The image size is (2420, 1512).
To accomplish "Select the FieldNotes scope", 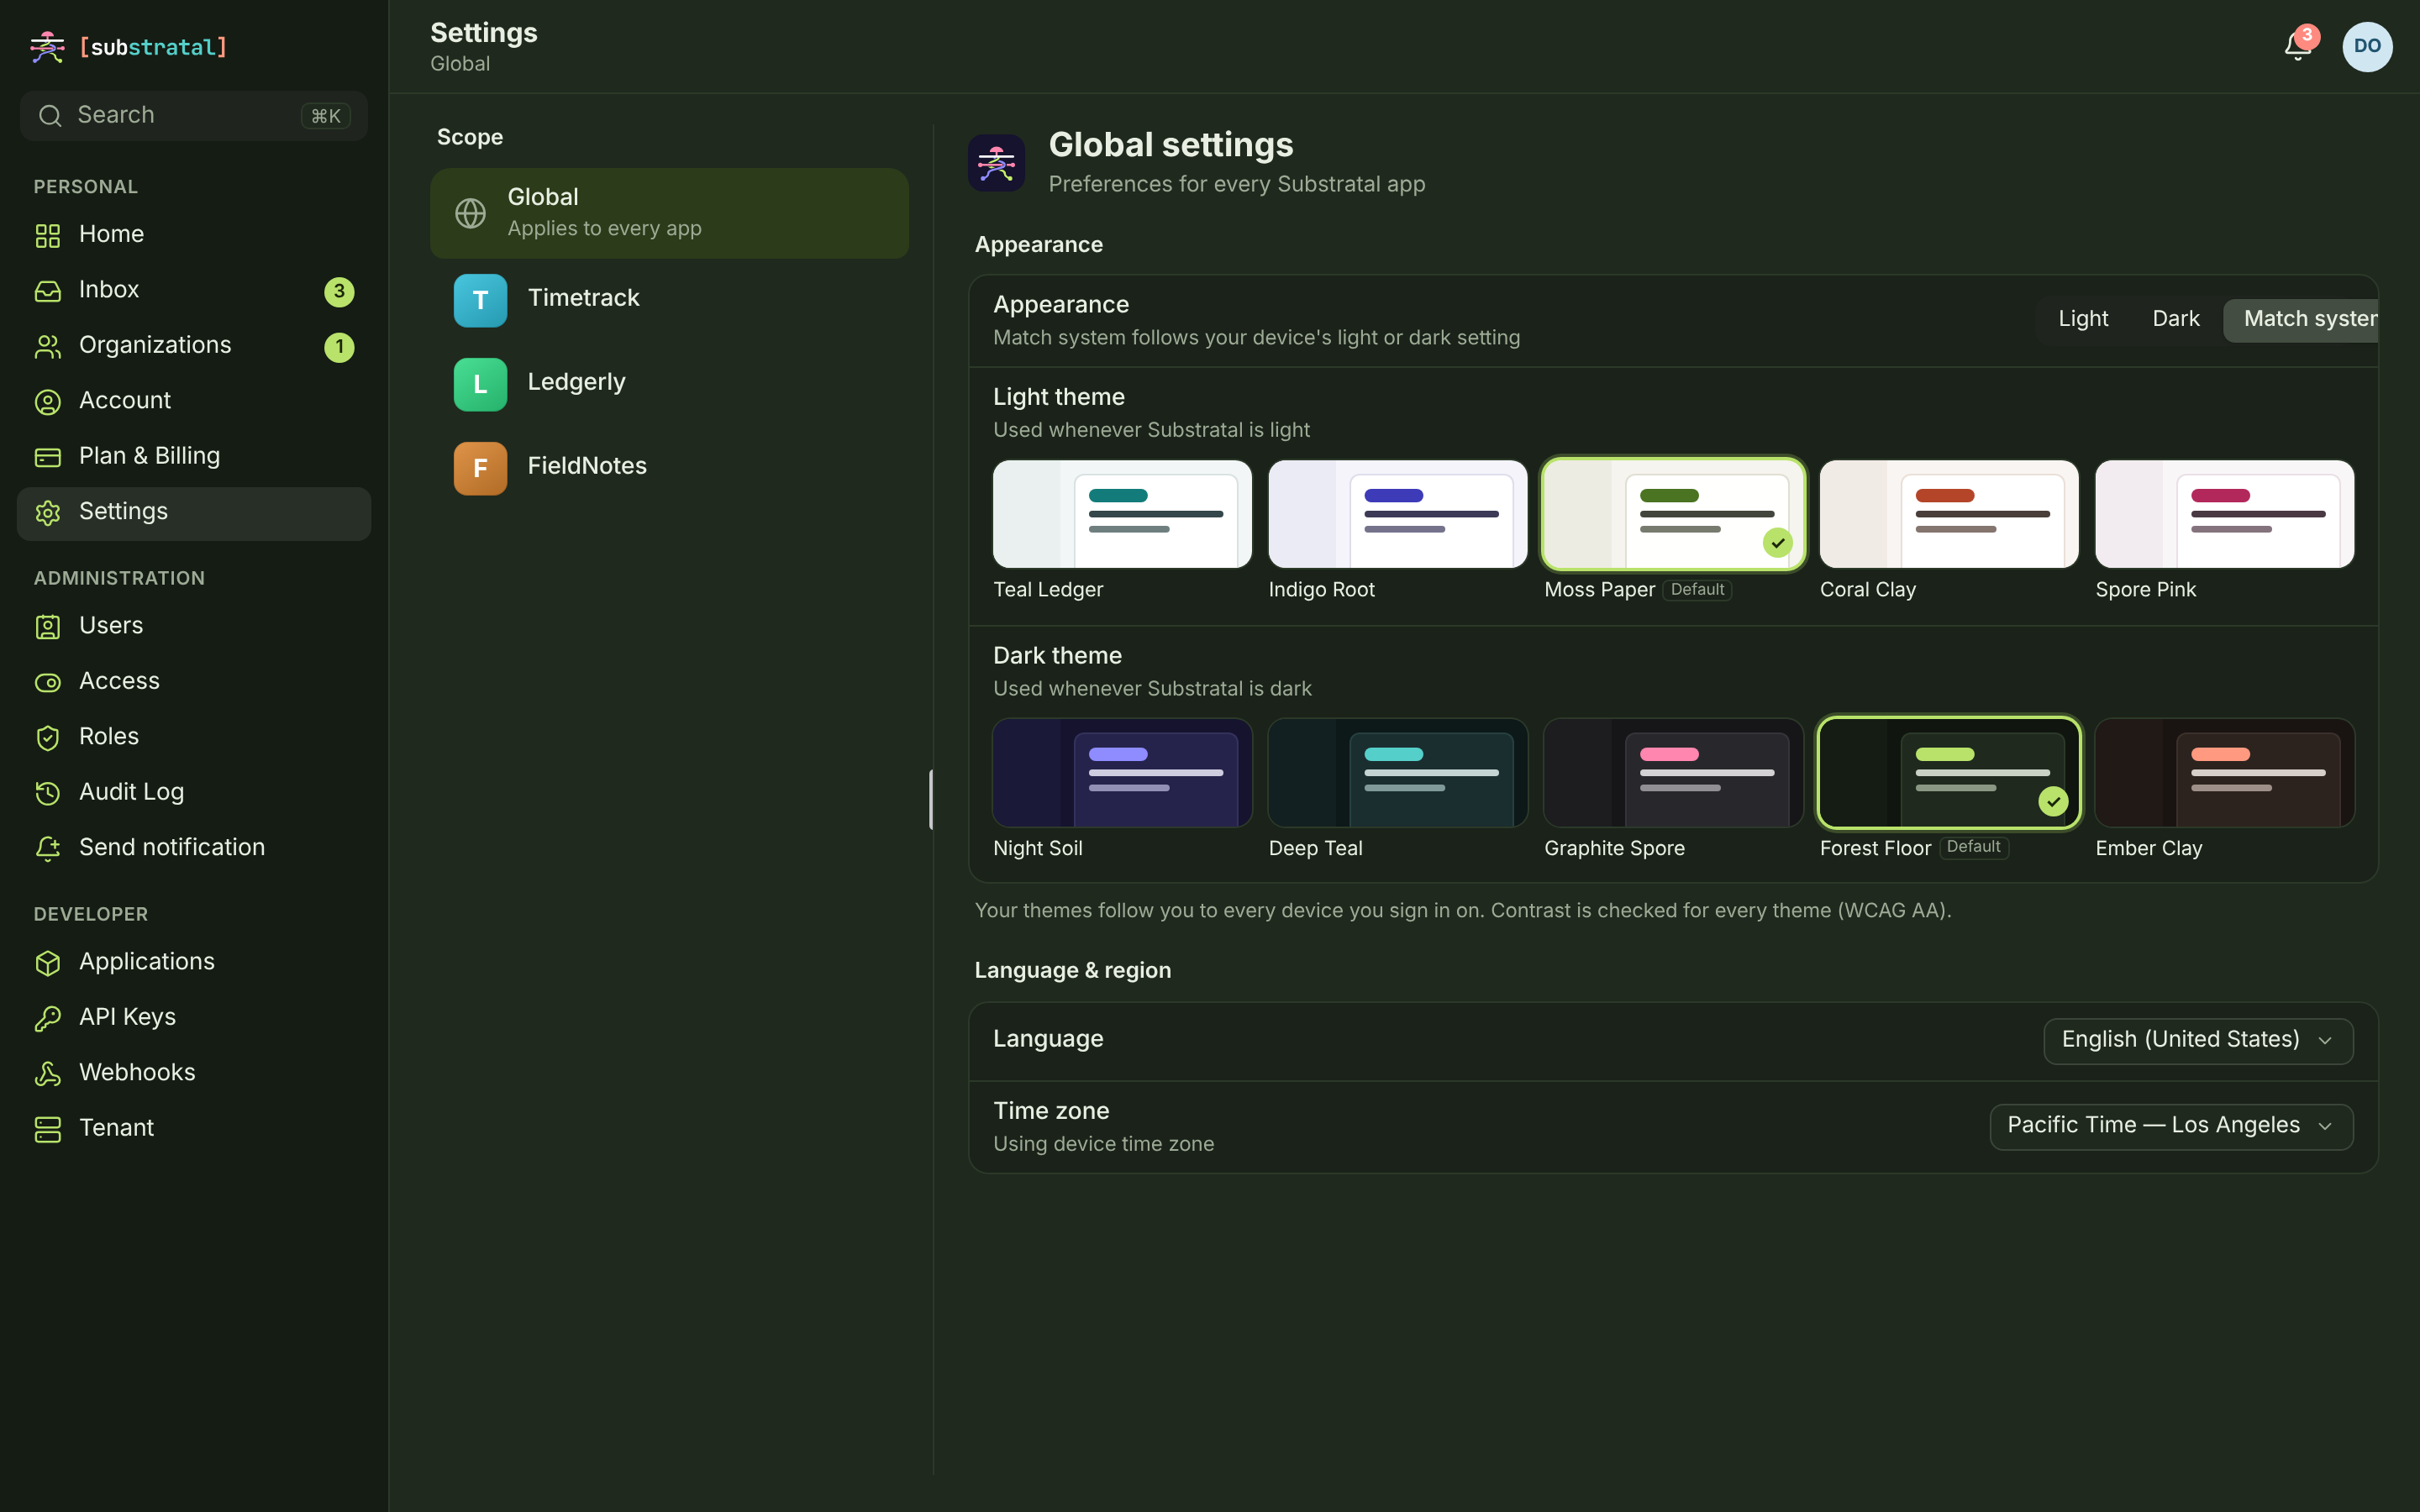I will click(669, 467).
